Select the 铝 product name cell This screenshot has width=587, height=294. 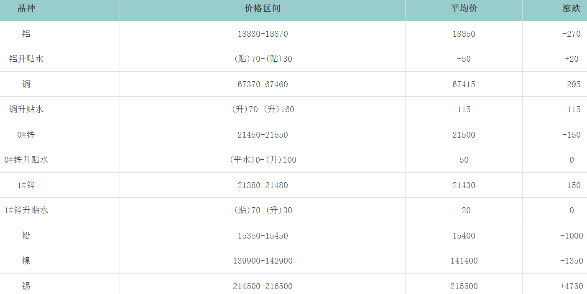[26, 34]
